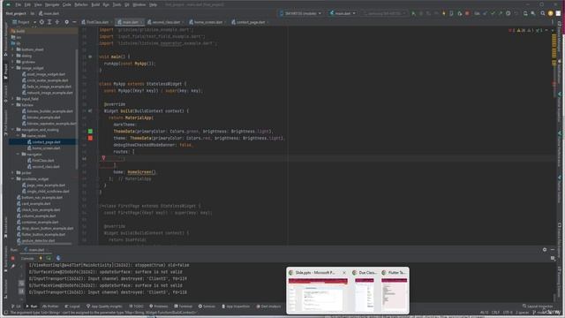Click the Run app icon in toolbar
The image size is (565, 318).
coord(413,13)
